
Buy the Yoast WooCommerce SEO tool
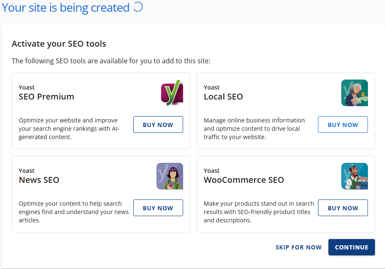pos(343,207)
